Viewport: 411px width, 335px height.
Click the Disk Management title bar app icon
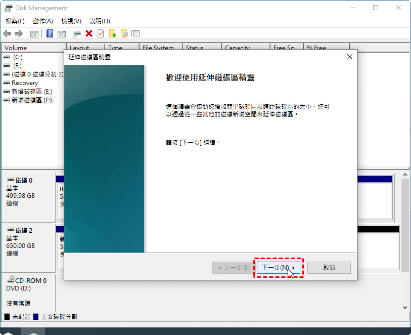pos(9,8)
